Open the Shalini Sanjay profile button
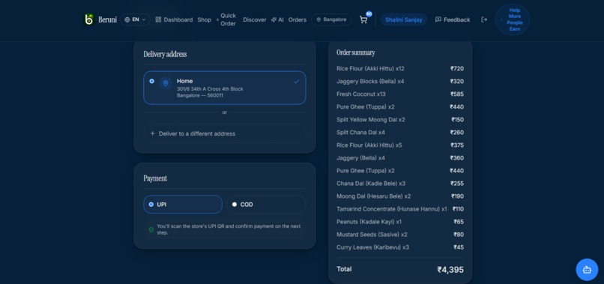Screen dimensions: 604x284 click(x=404, y=19)
